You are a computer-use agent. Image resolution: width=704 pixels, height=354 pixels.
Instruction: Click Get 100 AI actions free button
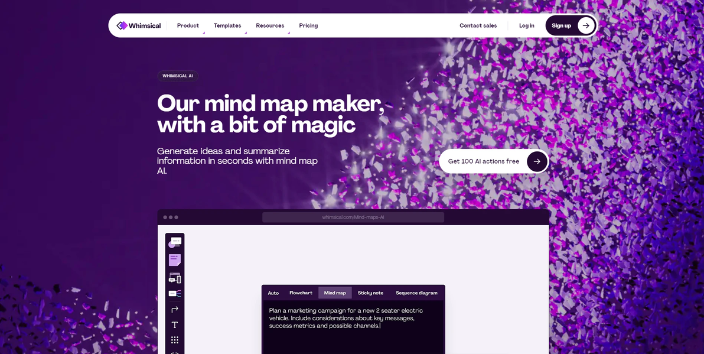point(494,161)
